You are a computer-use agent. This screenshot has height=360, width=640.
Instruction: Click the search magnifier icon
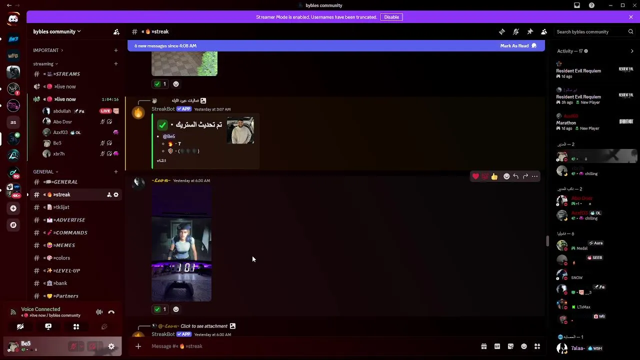tap(630, 31)
